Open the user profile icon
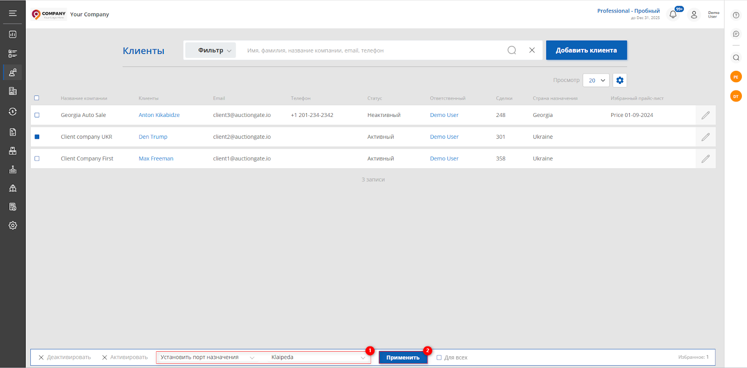This screenshot has height=368, width=747. click(x=694, y=14)
